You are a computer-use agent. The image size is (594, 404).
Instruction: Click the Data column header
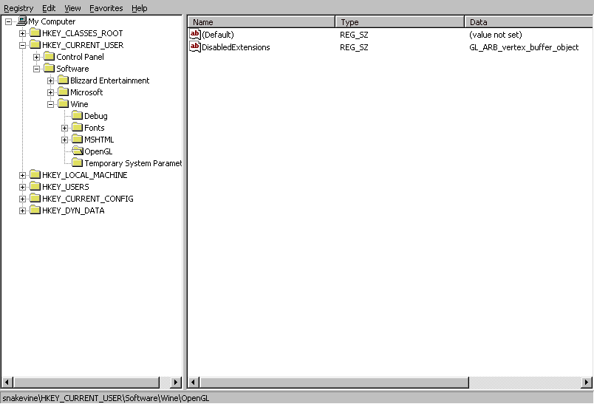coord(528,22)
